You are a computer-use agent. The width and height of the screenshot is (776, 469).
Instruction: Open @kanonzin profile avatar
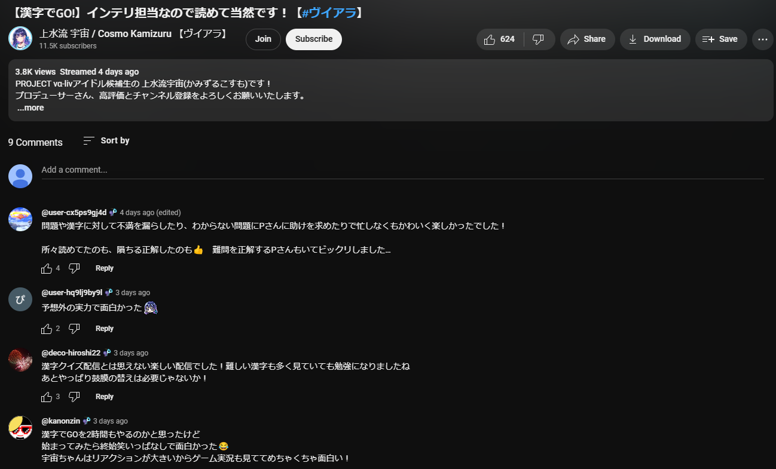20,428
